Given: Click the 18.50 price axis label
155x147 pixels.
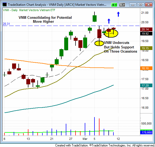Looking at the screenshot, I should (x=145, y=60).
